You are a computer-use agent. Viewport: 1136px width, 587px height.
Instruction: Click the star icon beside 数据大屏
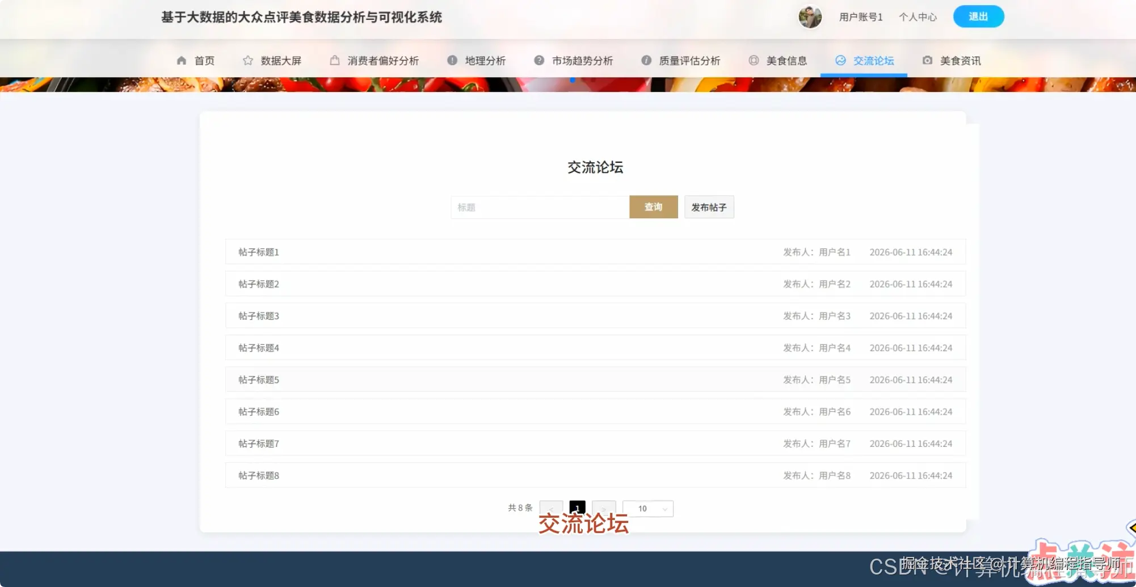(248, 60)
